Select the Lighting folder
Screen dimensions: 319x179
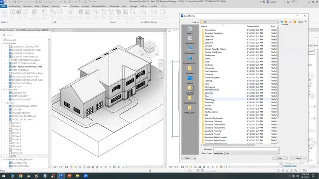[x=208, y=81]
